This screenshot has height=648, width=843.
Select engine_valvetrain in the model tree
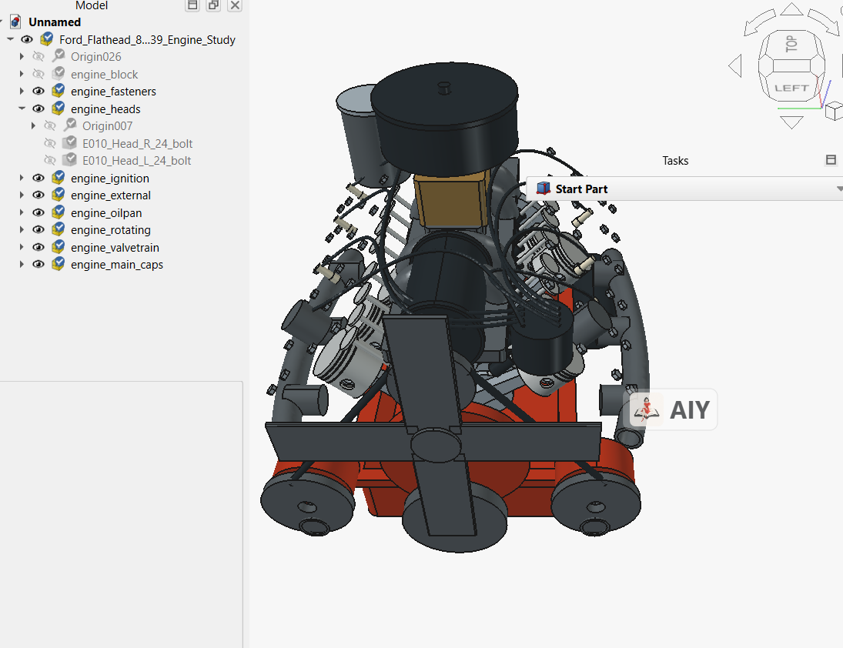115,248
